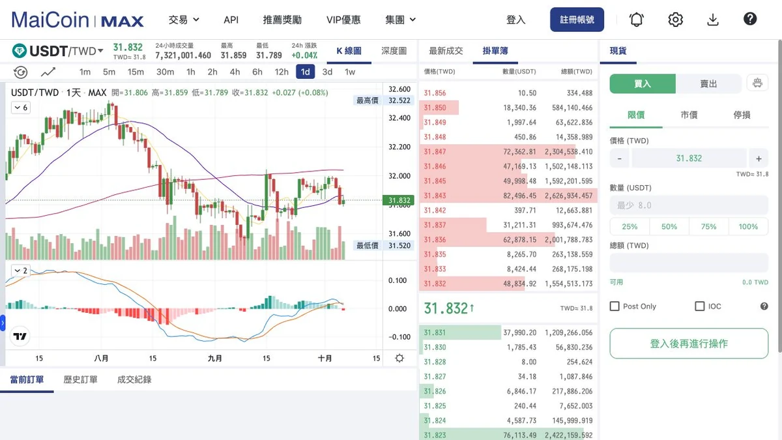Collapse the 2 indicators MACD legend

click(20, 271)
